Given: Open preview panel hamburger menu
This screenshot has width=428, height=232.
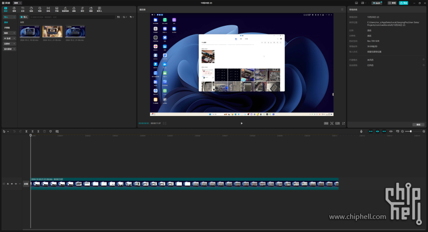Looking at the screenshot, I should [342, 10].
